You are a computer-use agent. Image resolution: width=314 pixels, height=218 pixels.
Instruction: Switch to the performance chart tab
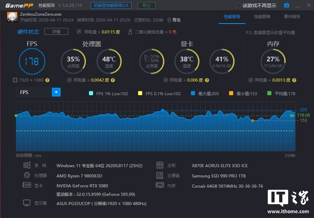[x=262, y=17]
